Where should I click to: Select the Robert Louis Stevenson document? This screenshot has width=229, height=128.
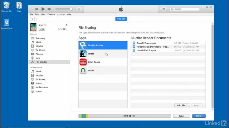pyautogui.click(x=168, y=47)
